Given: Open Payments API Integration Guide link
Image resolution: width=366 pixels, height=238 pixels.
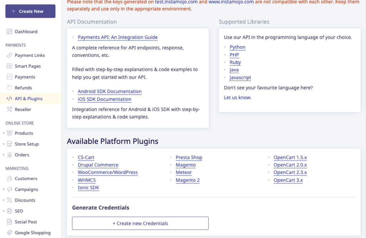Looking at the screenshot, I should pos(118,37).
